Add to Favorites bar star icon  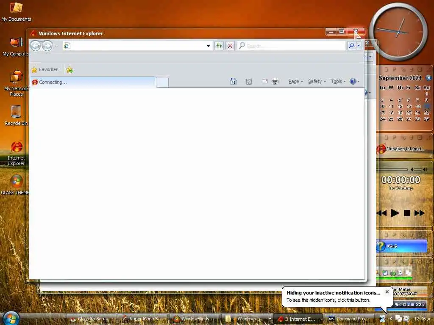tap(70, 70)
